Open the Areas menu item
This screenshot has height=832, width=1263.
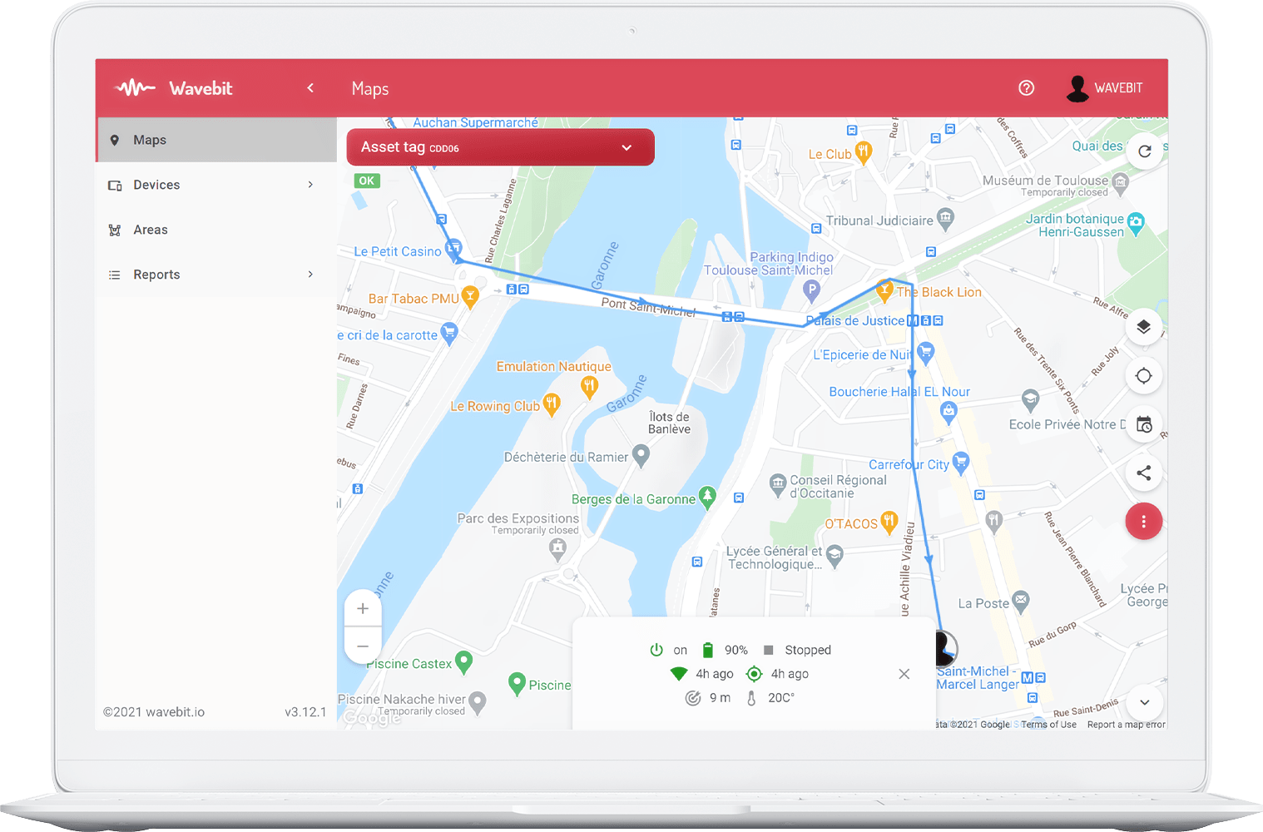coord(216,230)
